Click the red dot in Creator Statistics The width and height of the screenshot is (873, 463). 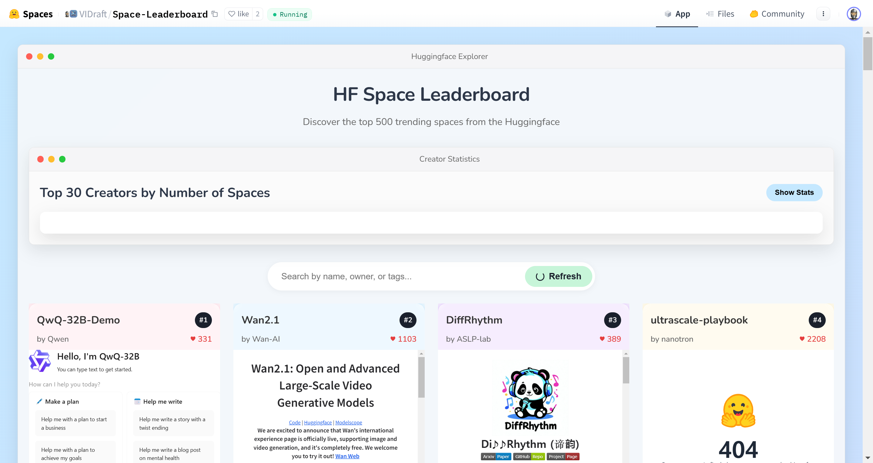40,159
